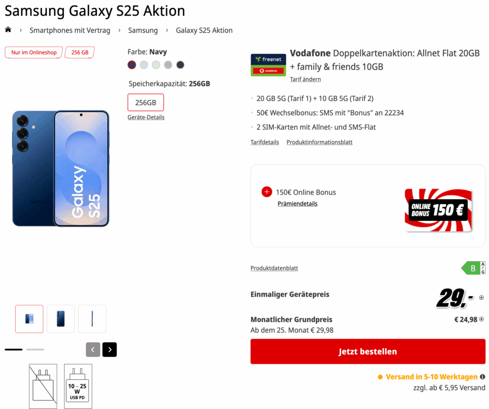Click the Online Bonus 150€ badge image
Viewport: 489px width, 409px height.
[438, 210]
